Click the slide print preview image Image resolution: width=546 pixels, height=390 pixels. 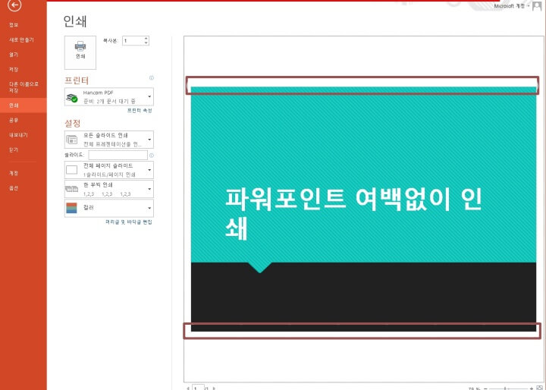tap(363, 209)
